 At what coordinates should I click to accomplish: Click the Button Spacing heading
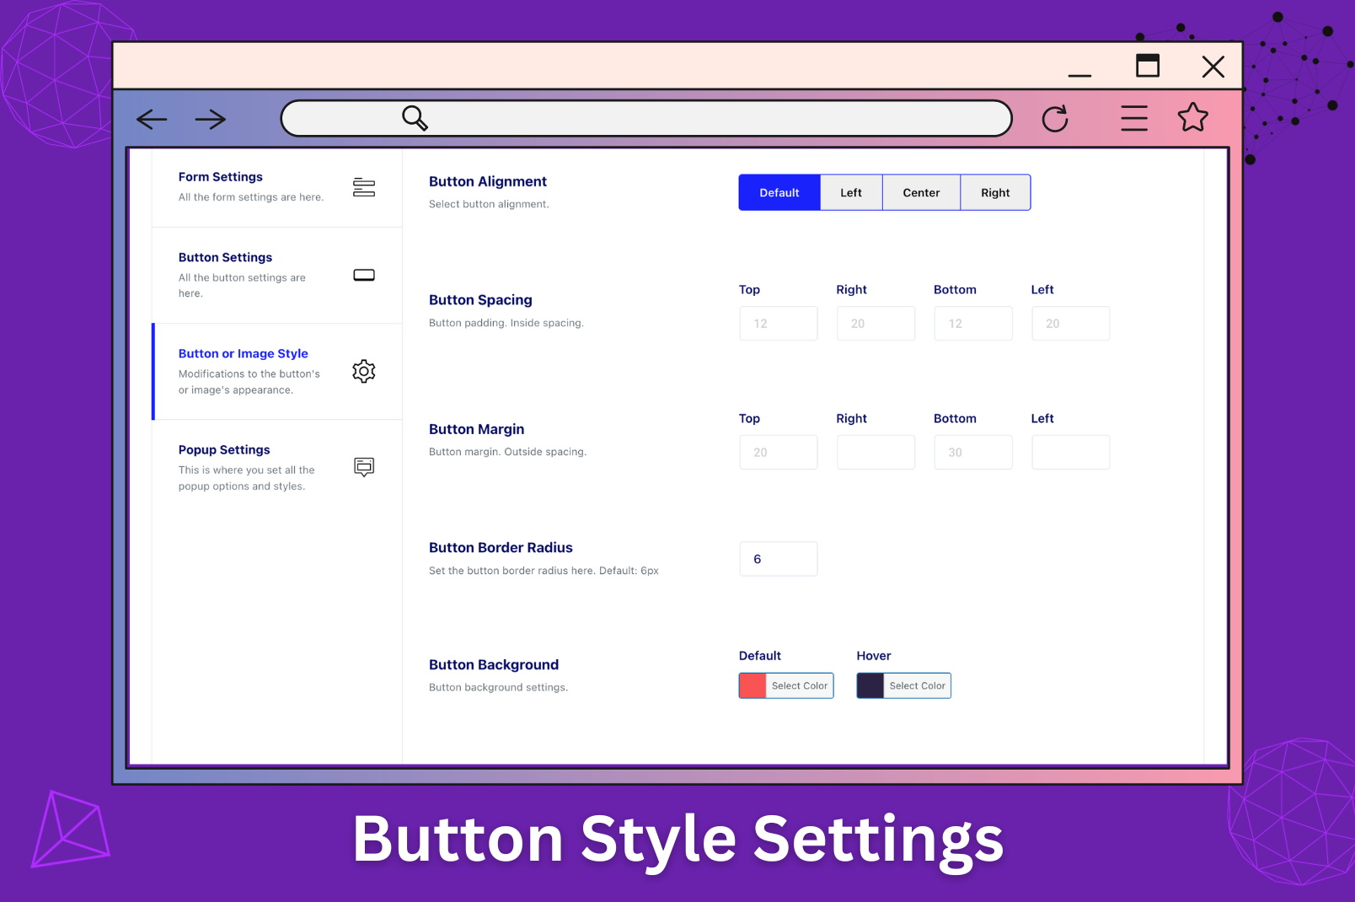tap(480, 300)
